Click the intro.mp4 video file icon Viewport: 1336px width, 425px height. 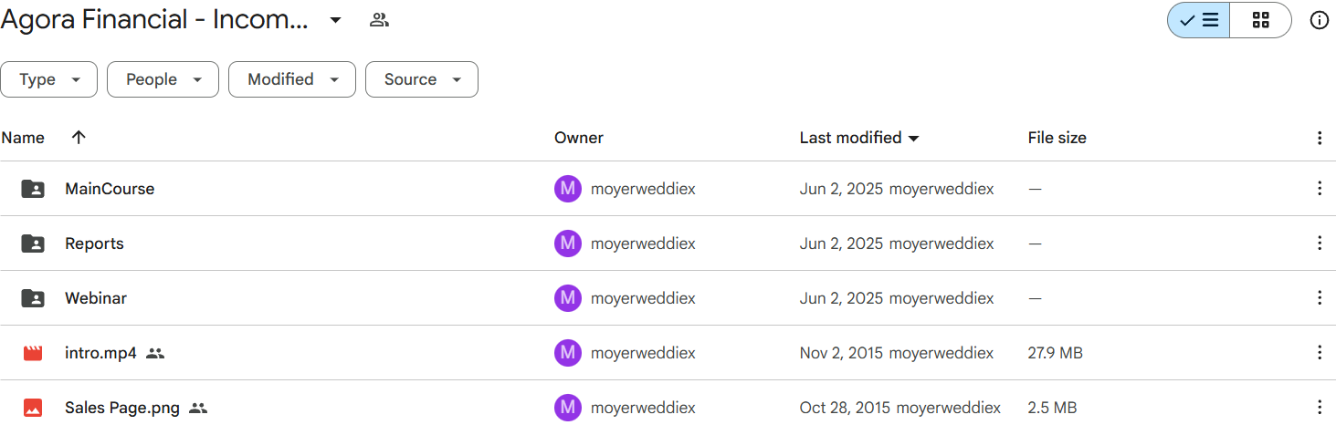(33, 353)
